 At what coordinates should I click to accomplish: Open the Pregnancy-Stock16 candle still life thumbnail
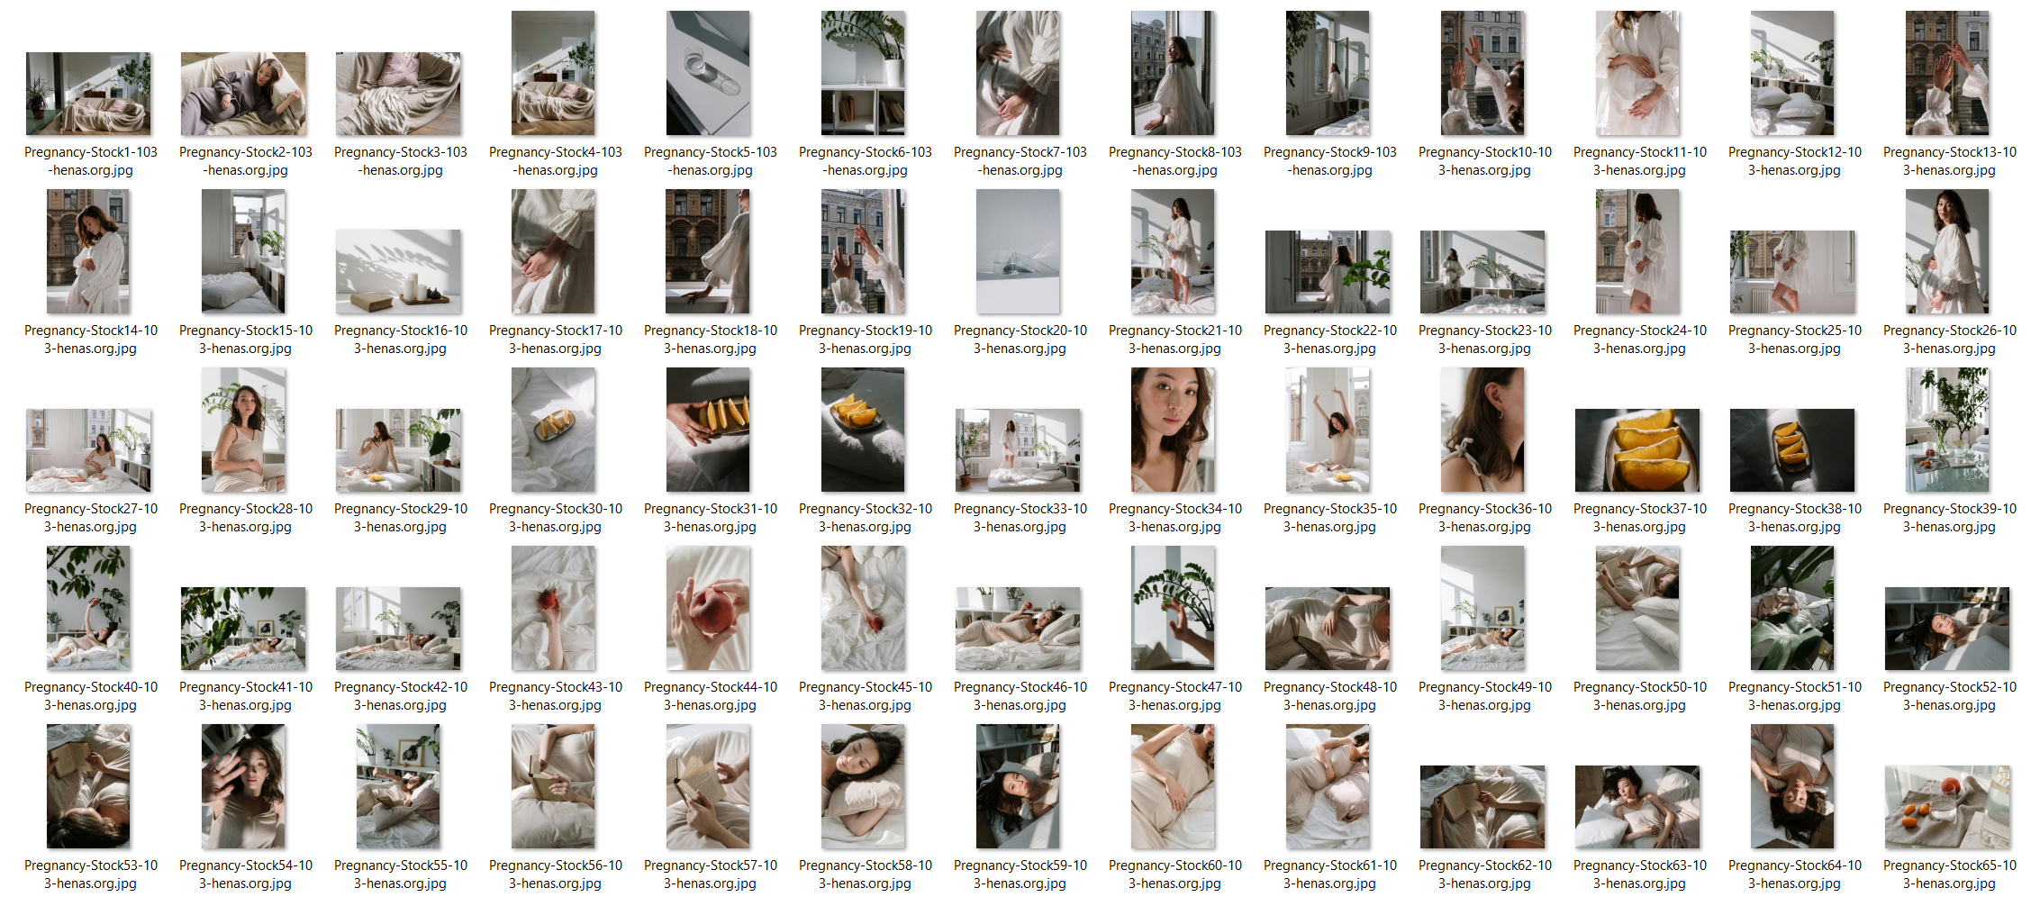tap(398, 272)
